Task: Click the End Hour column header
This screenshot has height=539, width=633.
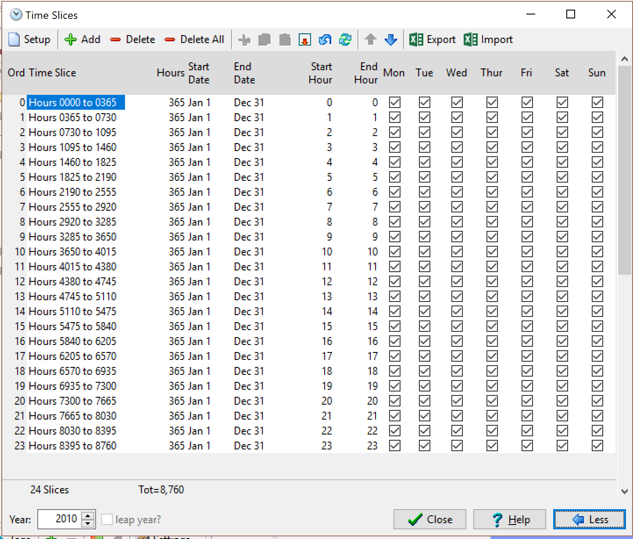Action: [x=366, y=73]
